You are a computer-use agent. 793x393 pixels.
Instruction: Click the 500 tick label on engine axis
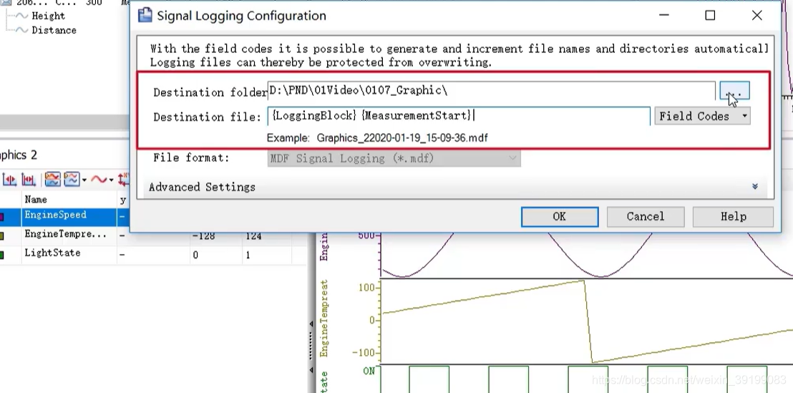point(366,236)
